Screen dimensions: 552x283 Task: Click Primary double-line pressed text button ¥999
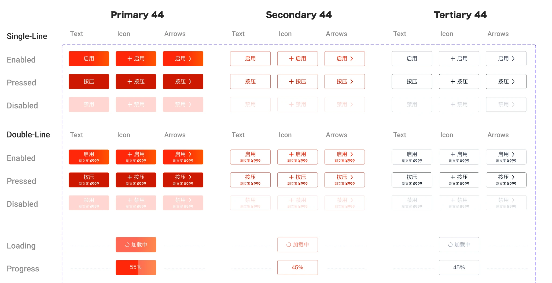point(89,180)
